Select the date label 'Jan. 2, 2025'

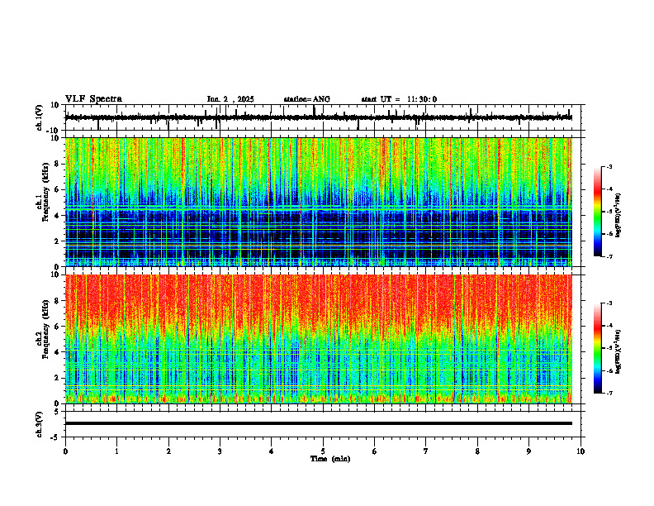pyautogui.click(x=230, y=99)
